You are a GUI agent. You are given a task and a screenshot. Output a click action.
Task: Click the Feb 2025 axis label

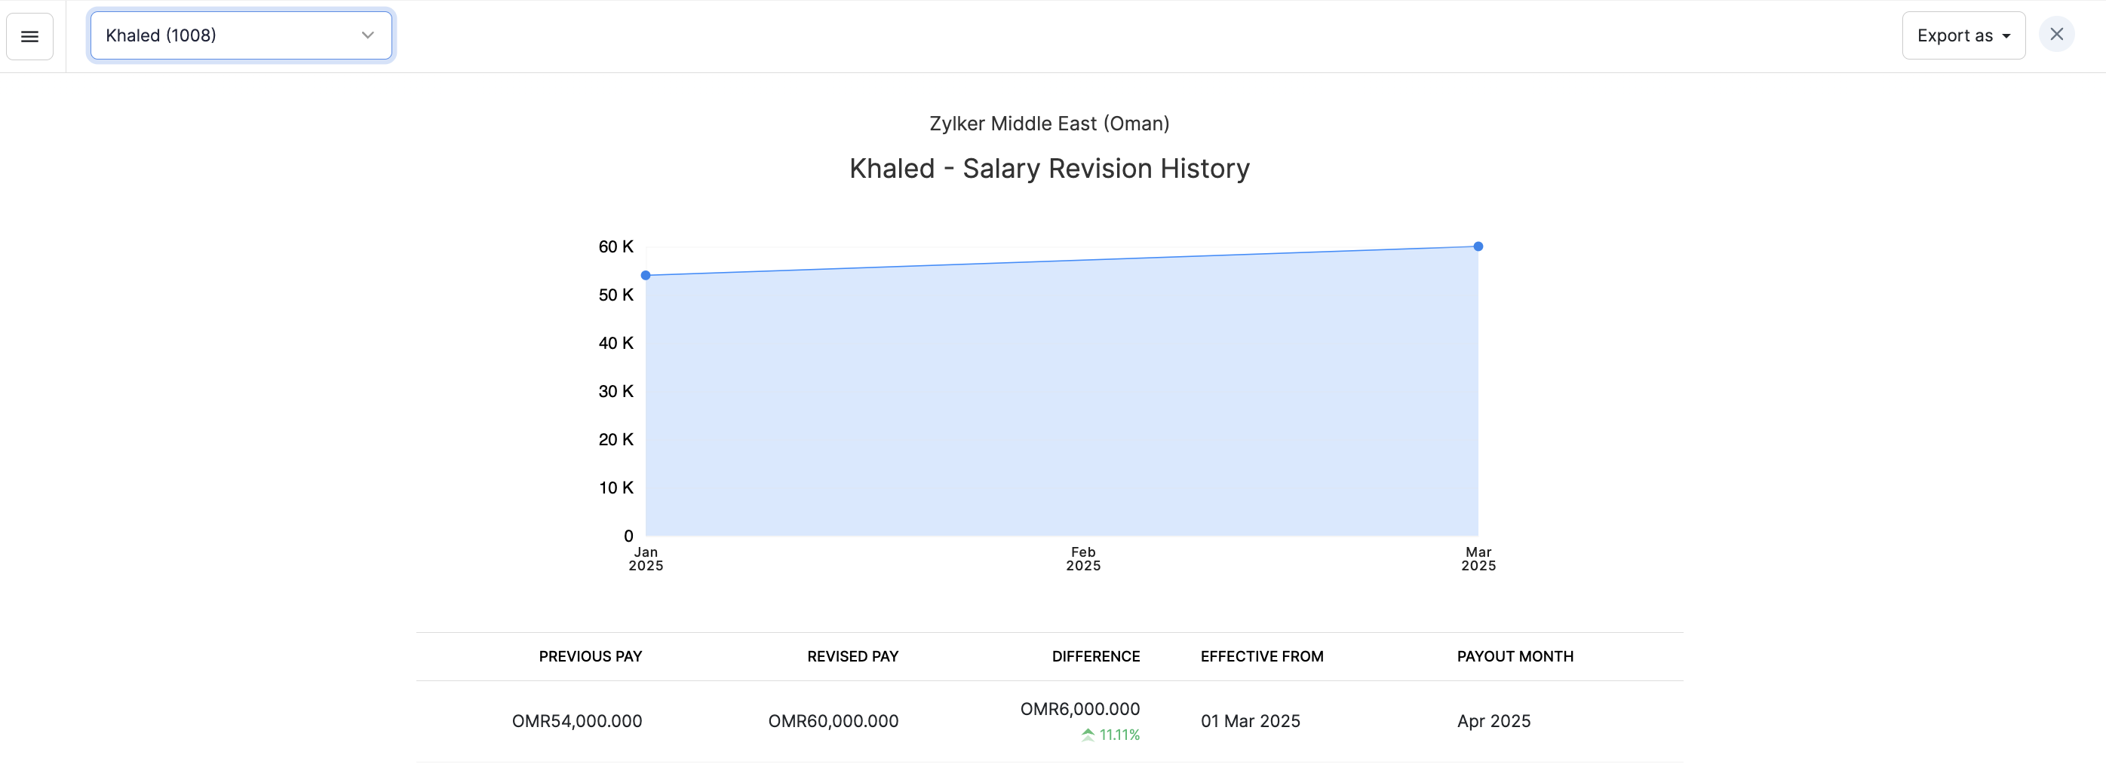[x=1082, y=559]
